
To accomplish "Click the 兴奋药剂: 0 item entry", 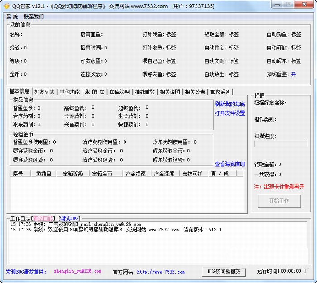I will point(79,124).
